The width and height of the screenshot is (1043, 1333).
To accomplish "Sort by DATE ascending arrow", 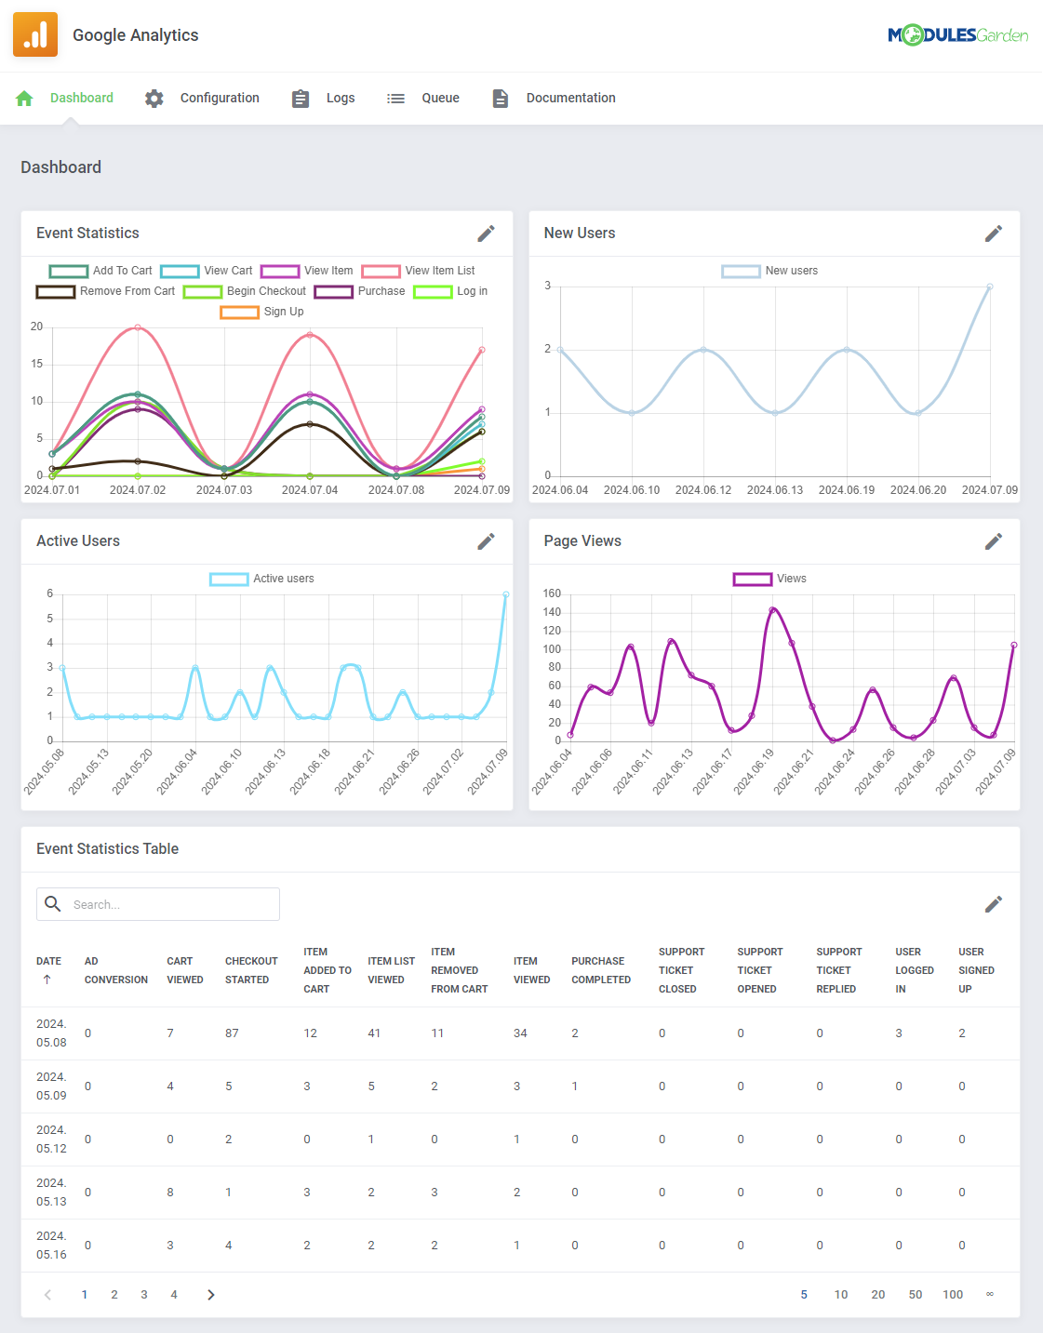I will pyautogui.click(x=47, y=980).
